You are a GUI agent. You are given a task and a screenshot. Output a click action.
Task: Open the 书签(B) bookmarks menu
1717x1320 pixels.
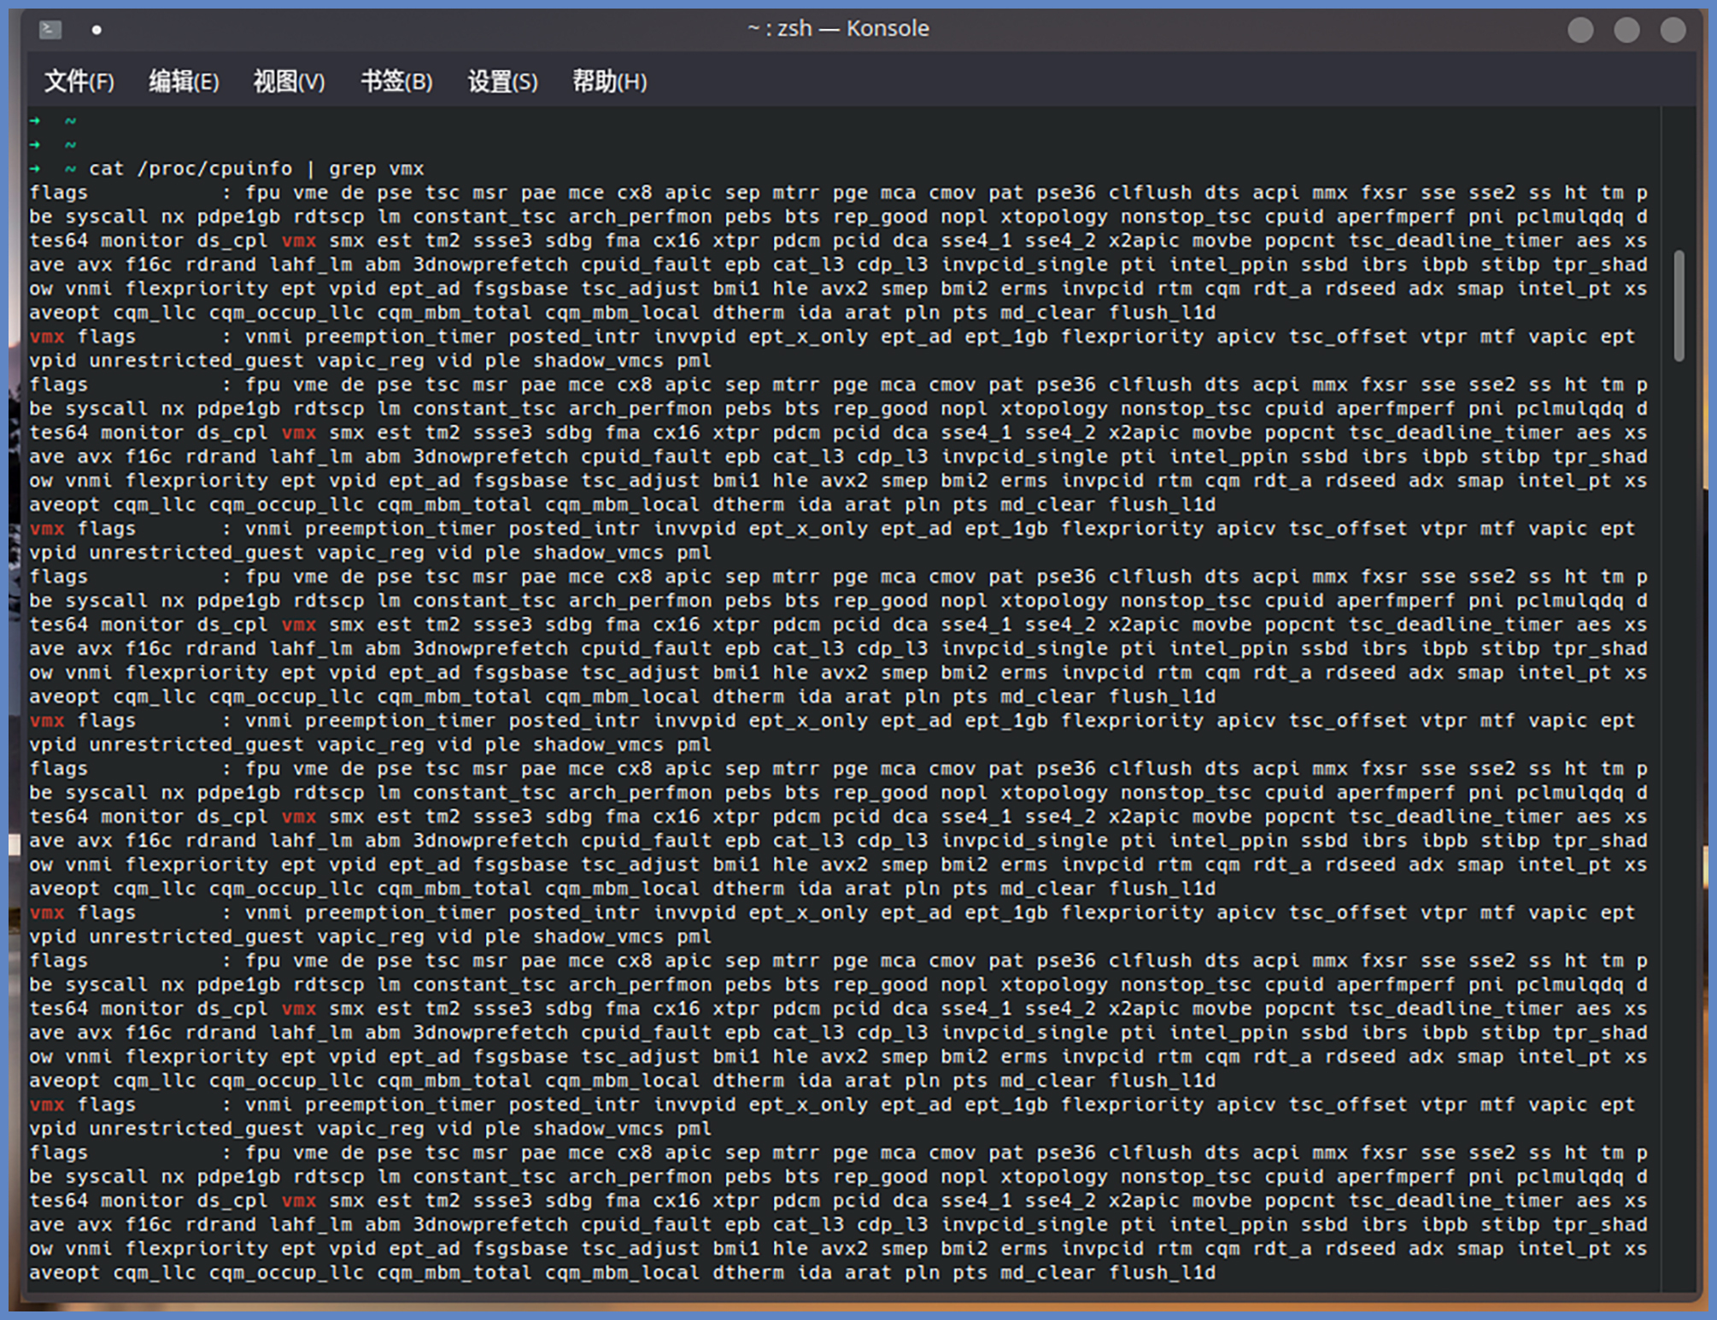pyautogui.click(x=396, y=82)
